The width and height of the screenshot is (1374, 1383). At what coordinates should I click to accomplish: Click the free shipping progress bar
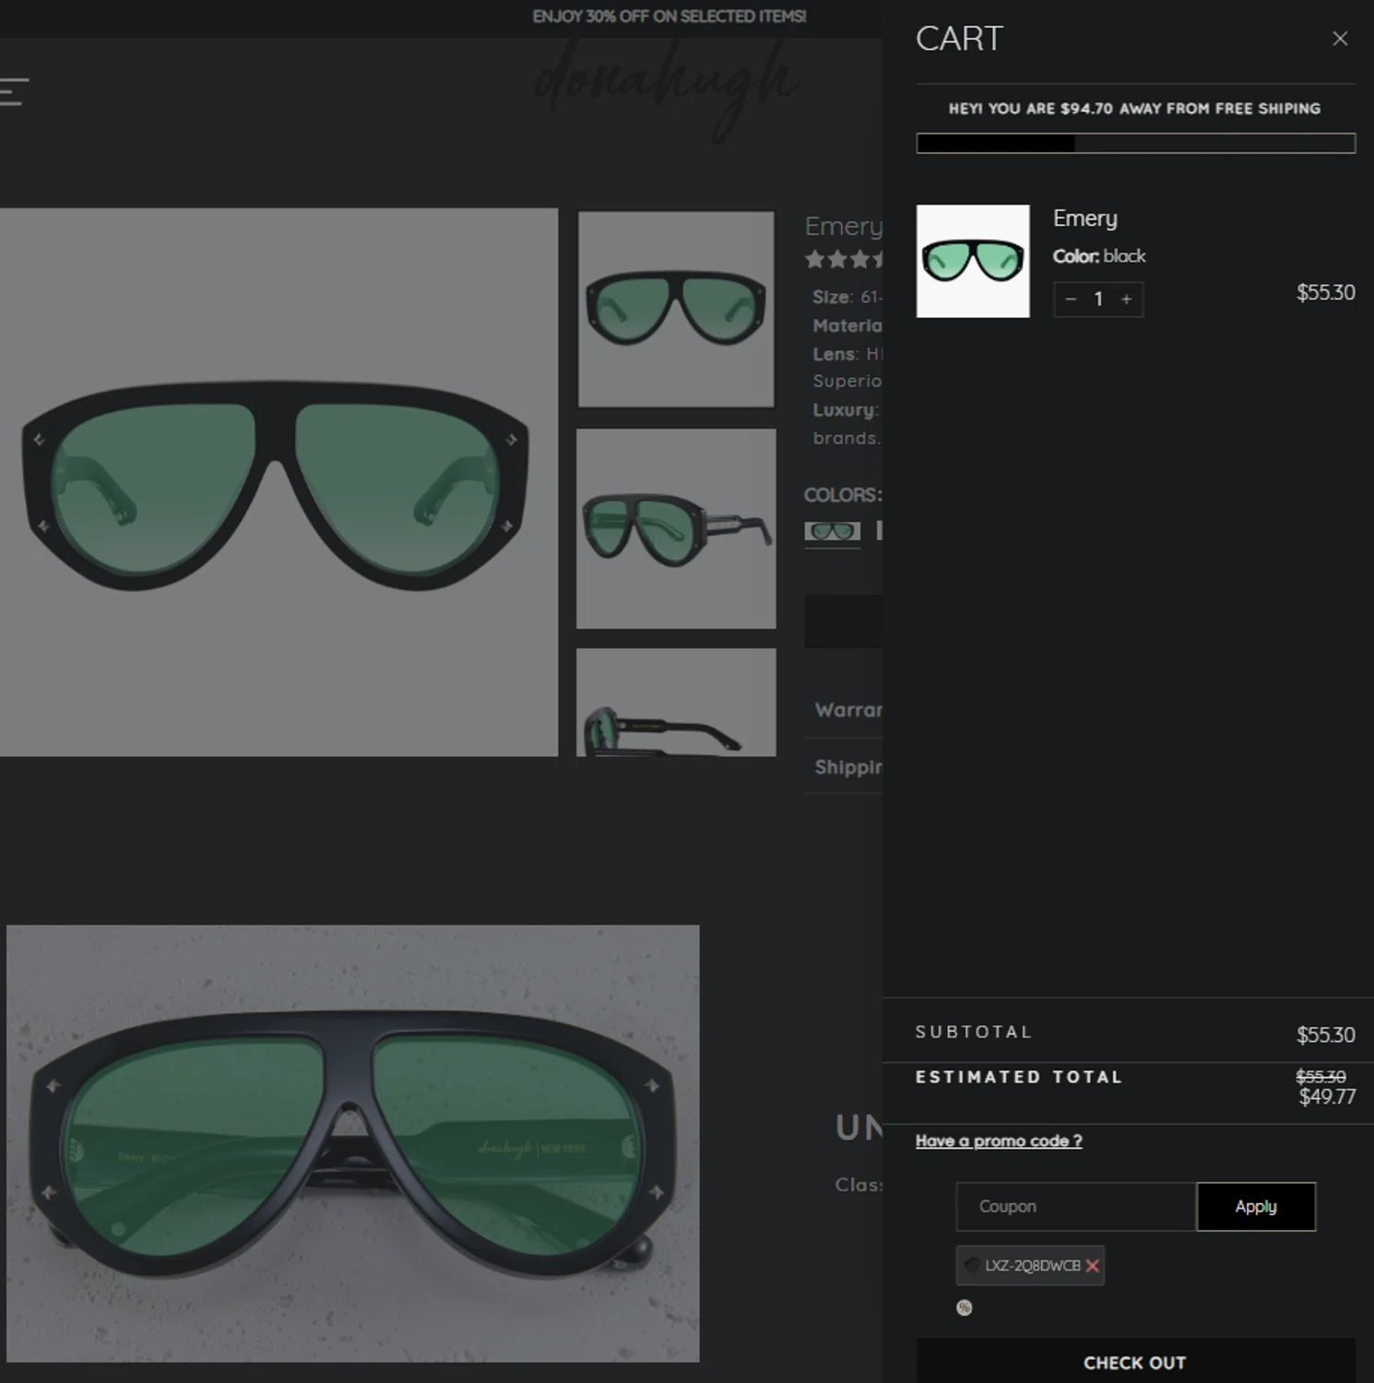click(1136, 143)
